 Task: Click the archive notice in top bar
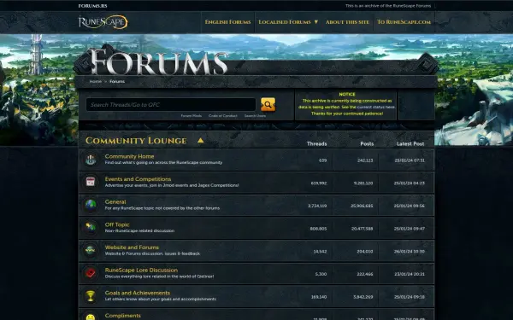[x=388, y=6]
